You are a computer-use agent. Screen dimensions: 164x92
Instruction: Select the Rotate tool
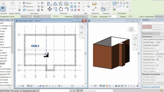pyautogui.click(x=61, y=9)
